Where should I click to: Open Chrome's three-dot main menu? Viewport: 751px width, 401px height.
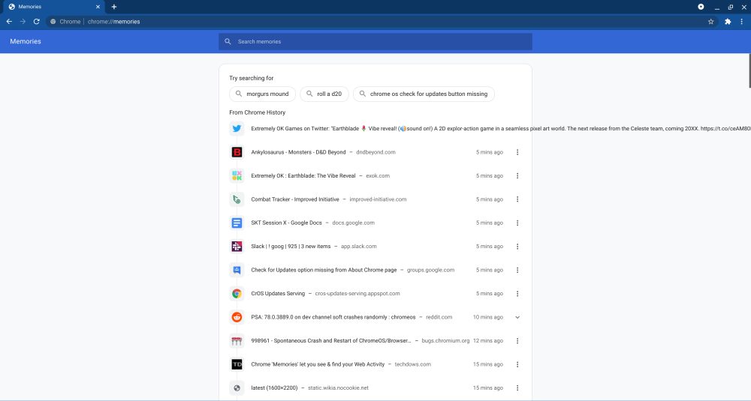click(x=741, y=22)
